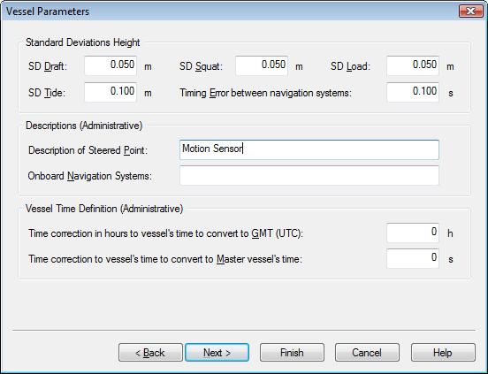
Task: Click the SD Tide label
Action: [47, 93]
